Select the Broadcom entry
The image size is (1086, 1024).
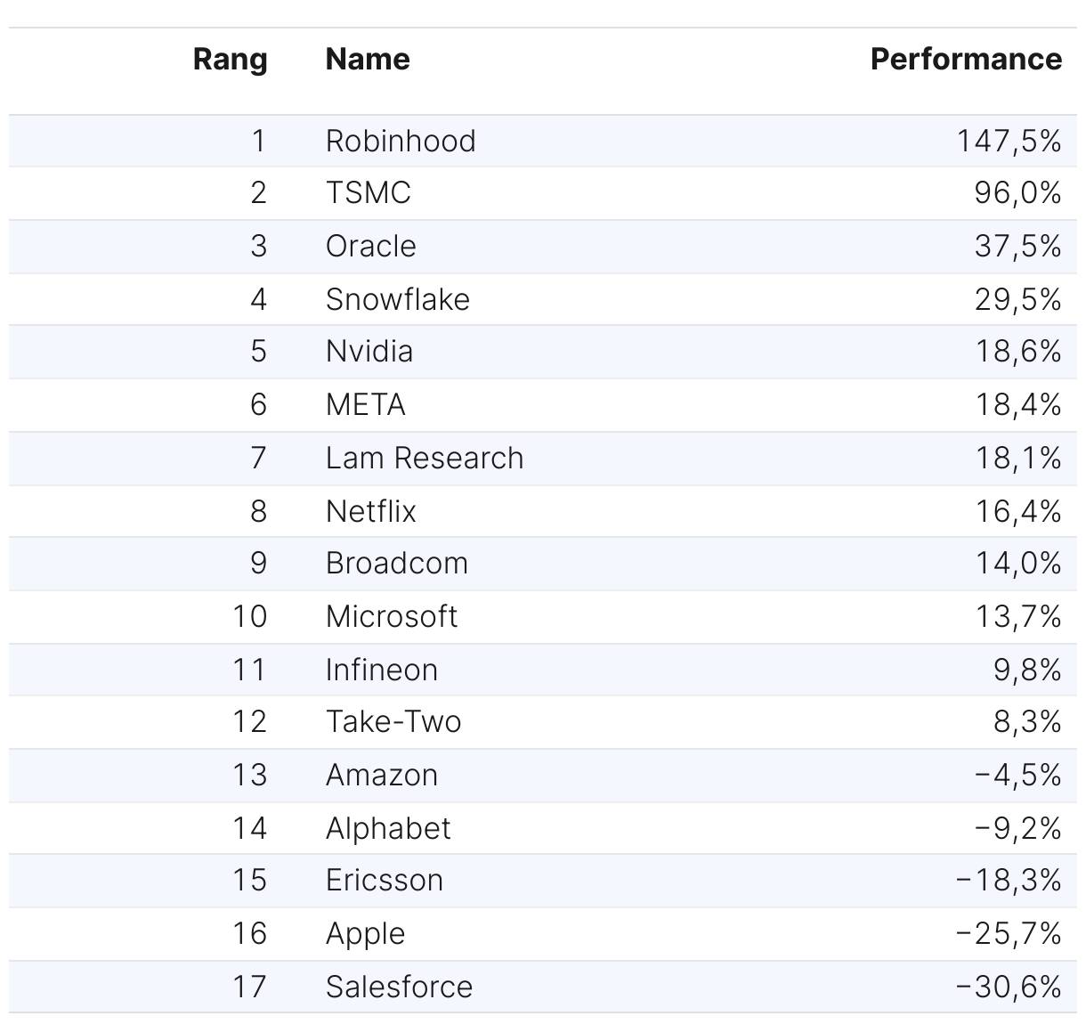point(396,564)
